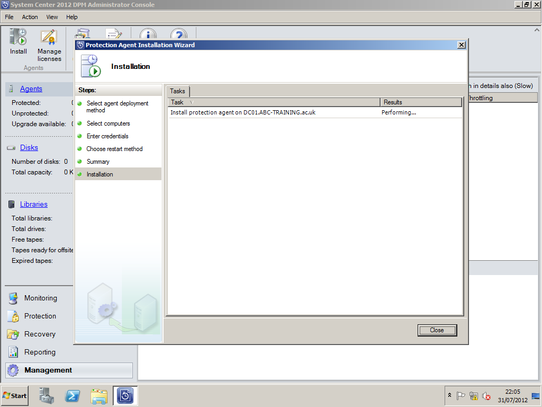Open the Monitoring workspace icon
Viewport: 542px width, 407px height.
[13, 298]
